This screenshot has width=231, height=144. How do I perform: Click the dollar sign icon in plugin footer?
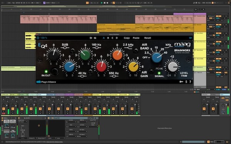[x=186, y=82]
